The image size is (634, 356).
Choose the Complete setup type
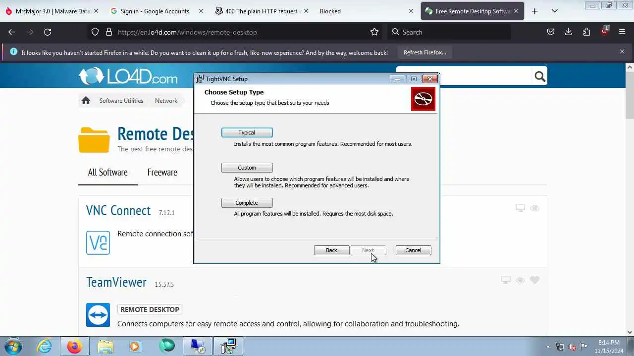247,203
